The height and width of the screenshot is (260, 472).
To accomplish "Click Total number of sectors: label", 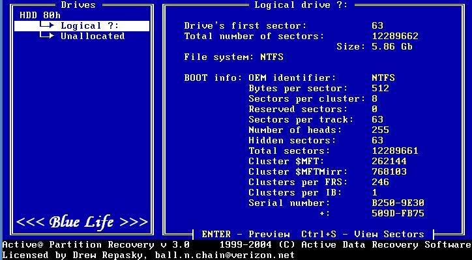I will point(254,36).
